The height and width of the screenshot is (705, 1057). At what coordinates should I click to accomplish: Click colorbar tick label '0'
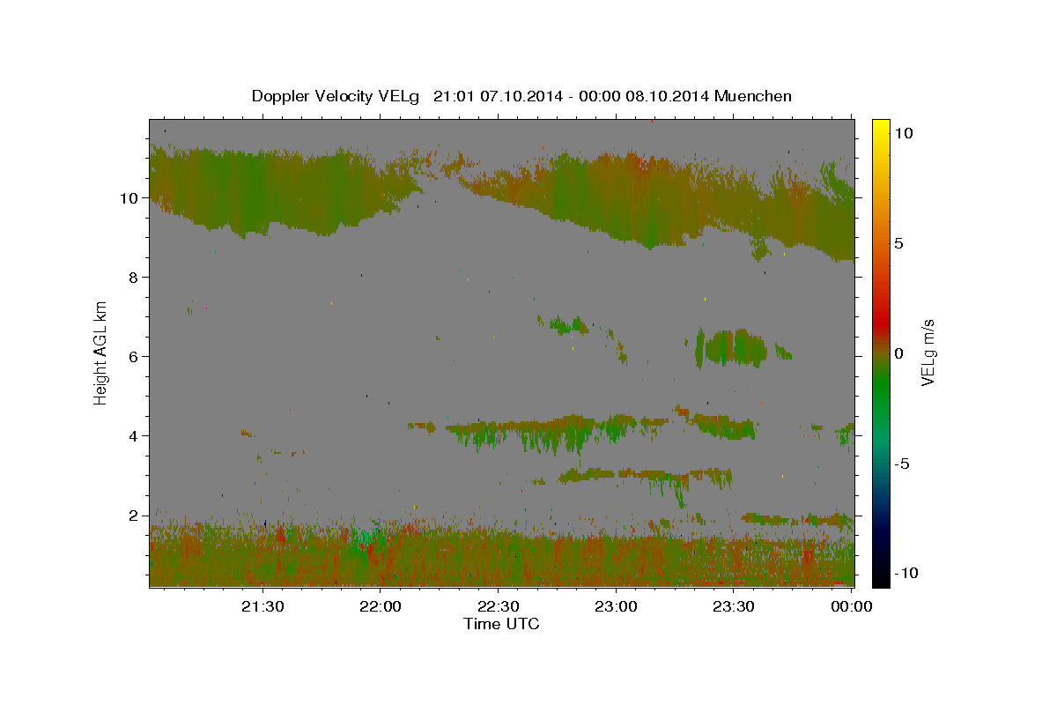click(x=899, y=353)
